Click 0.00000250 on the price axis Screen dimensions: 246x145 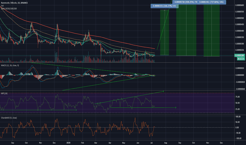[240, 50]
